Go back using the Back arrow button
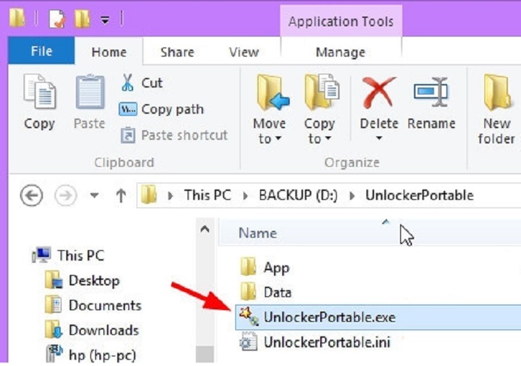Image resolution: width=521 pixels, height=366 pixels. (x=32, y=196)
